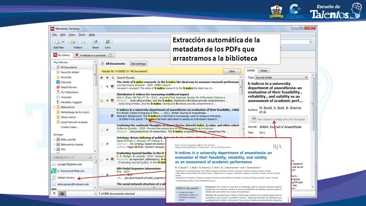Open the File menu
This screenshot has width=366, height=206.
pyautogui.click(x=54, y=35)
